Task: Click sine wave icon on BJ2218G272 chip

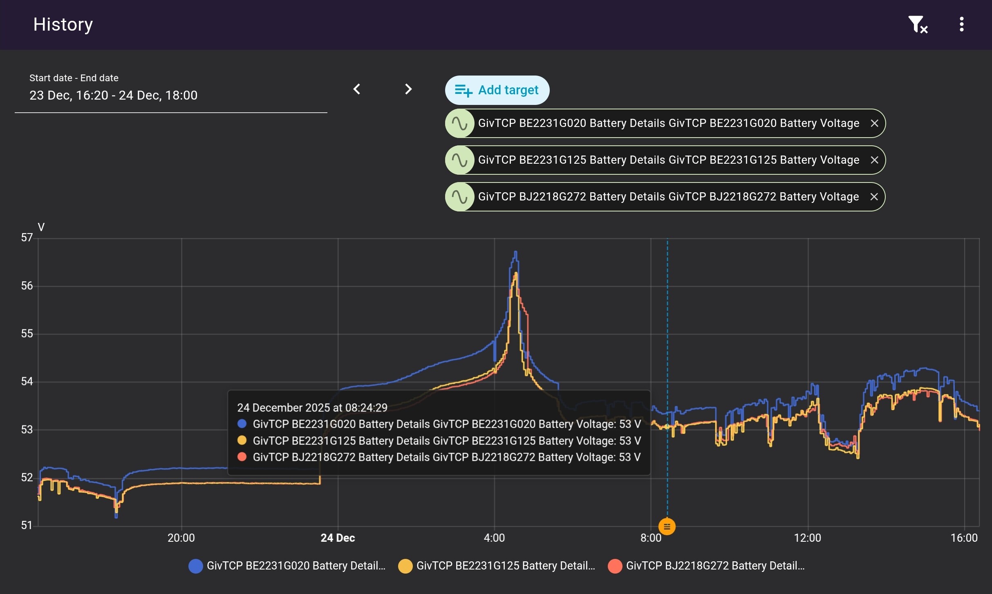Action: point(459,197)
